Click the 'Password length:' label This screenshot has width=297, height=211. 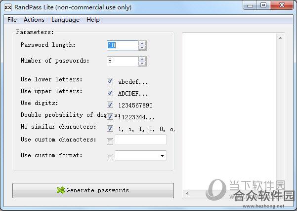click(x=48, y=45)
